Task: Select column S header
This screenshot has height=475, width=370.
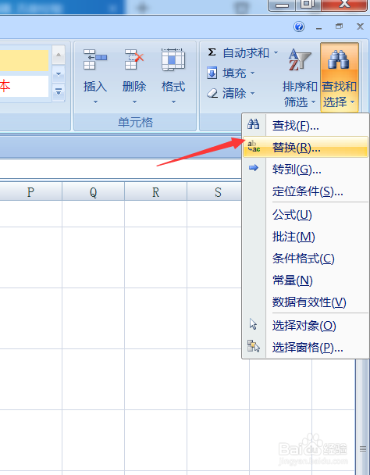Action: point(214,191)
